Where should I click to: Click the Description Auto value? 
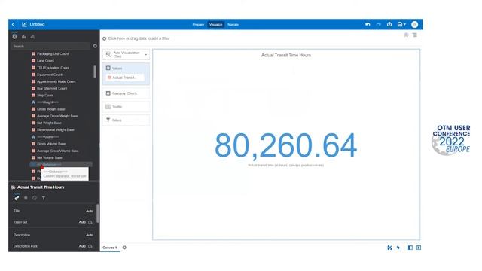89,235
